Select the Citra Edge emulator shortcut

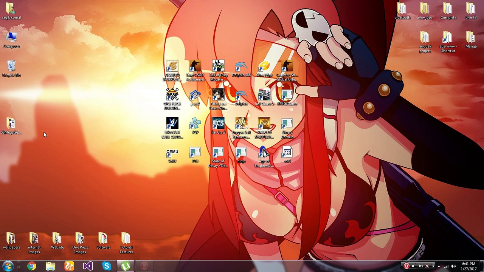tap(264, 69)
